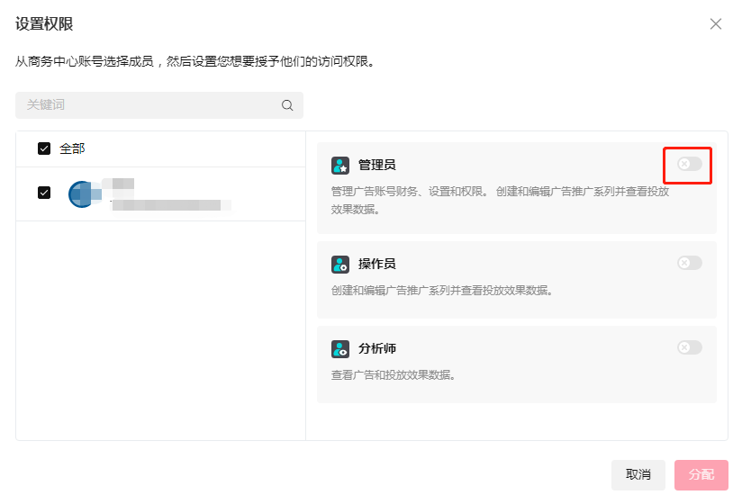Image resolution: width=742 pixels, height=504 pixels.
Task: Uncheck the 全部 select-all checkbox
Action: click(44, 148)
